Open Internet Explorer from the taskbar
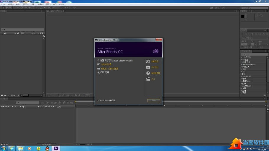 pyautogui.click(x=12, y=148)
